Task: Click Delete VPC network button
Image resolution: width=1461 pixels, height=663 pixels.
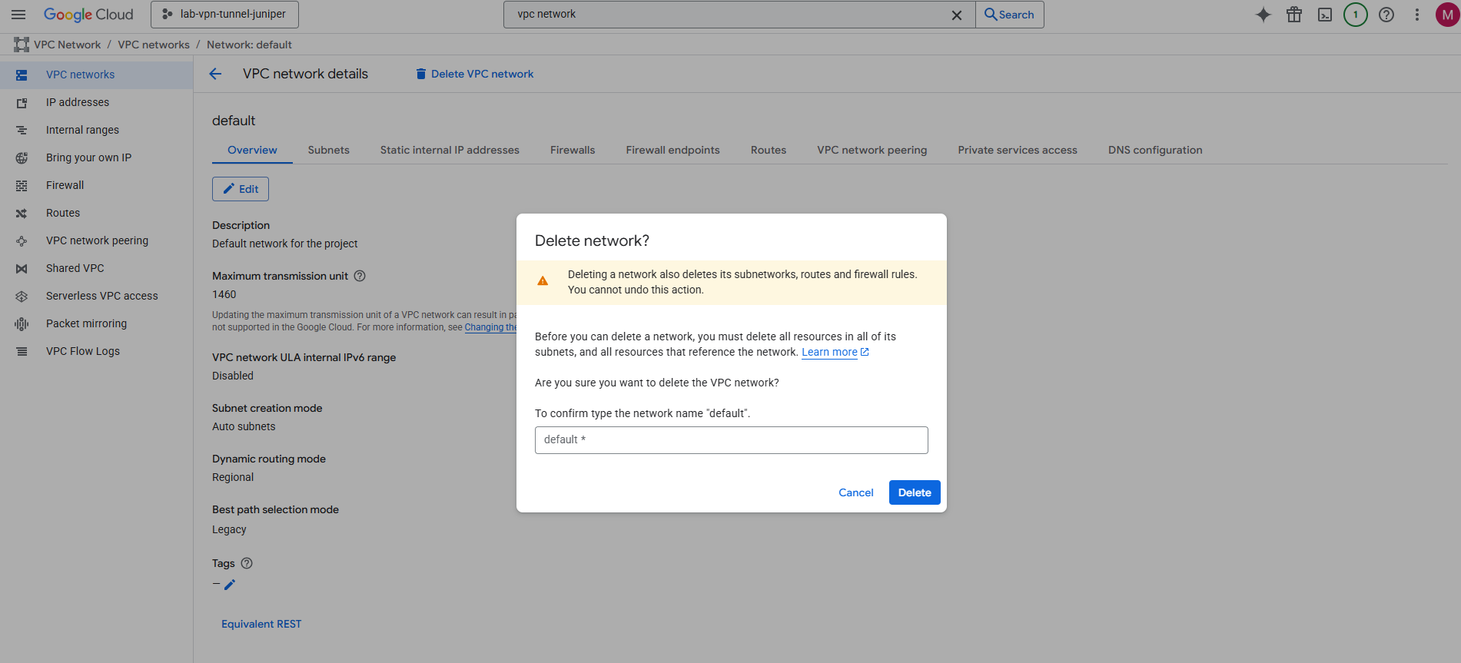Action: [x=474, y=74]
